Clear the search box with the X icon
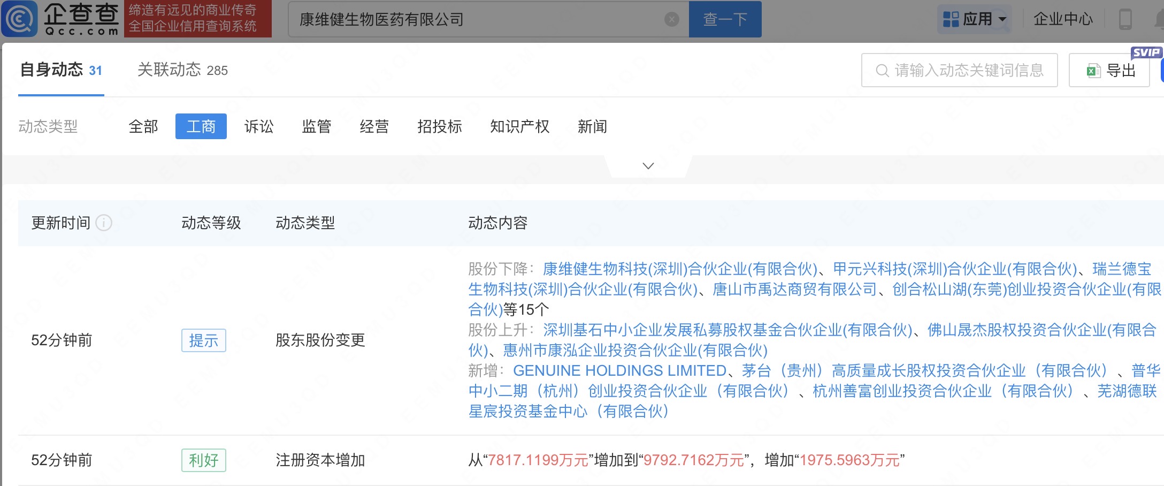This screenshot has height=486, width=1164. pyautogui.click(x=672, y=20)
